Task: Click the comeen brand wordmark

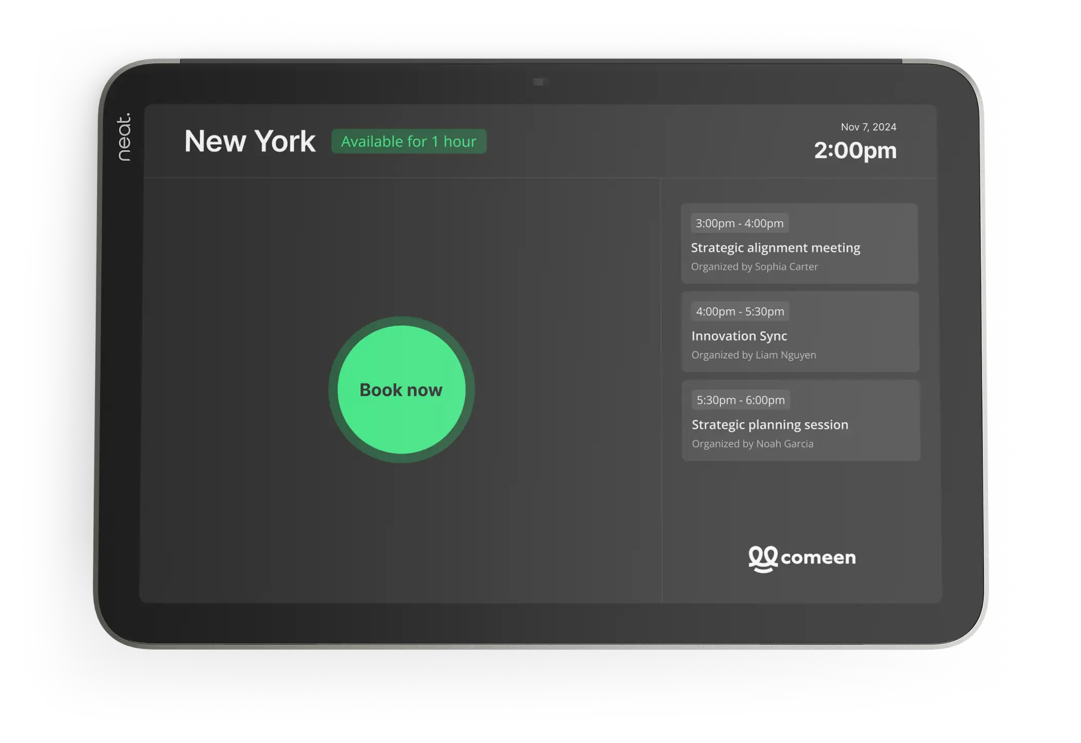Action: tap(818, 558)
